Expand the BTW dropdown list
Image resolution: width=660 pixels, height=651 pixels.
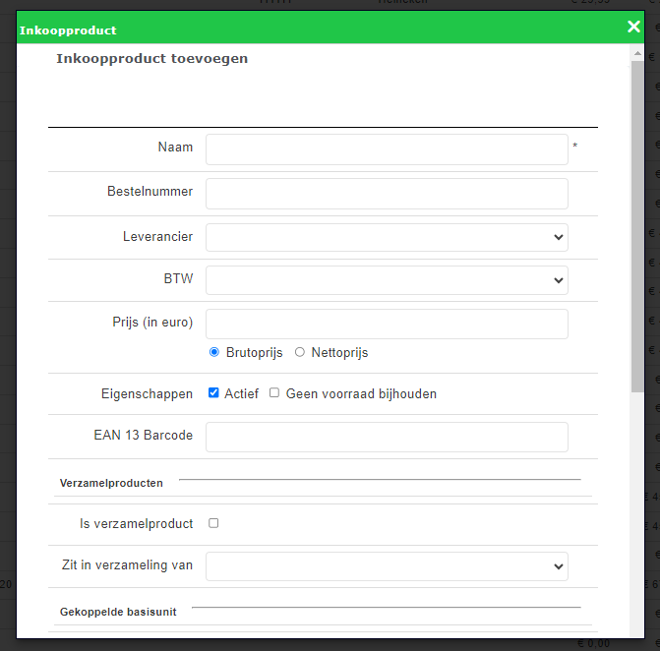(x=387, y=280)
